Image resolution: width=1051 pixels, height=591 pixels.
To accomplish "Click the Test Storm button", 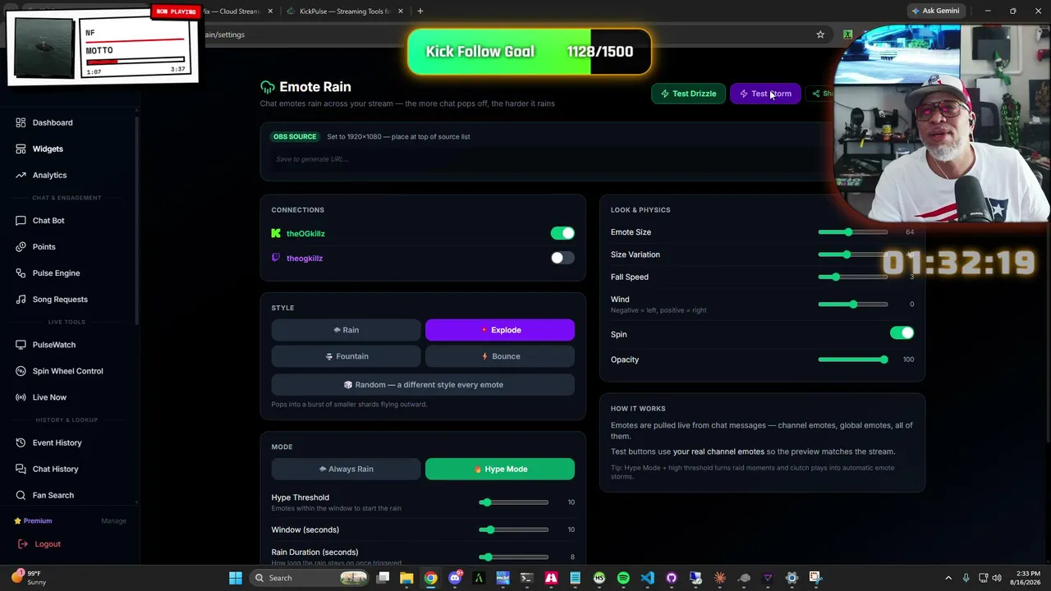I will tap(765, 94).
